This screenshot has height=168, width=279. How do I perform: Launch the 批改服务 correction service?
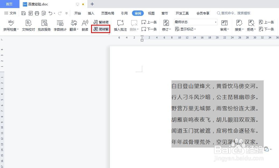click(44, 26)
